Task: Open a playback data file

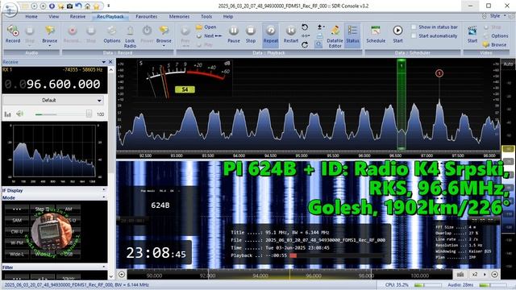Action: click(x=206, y=27)
